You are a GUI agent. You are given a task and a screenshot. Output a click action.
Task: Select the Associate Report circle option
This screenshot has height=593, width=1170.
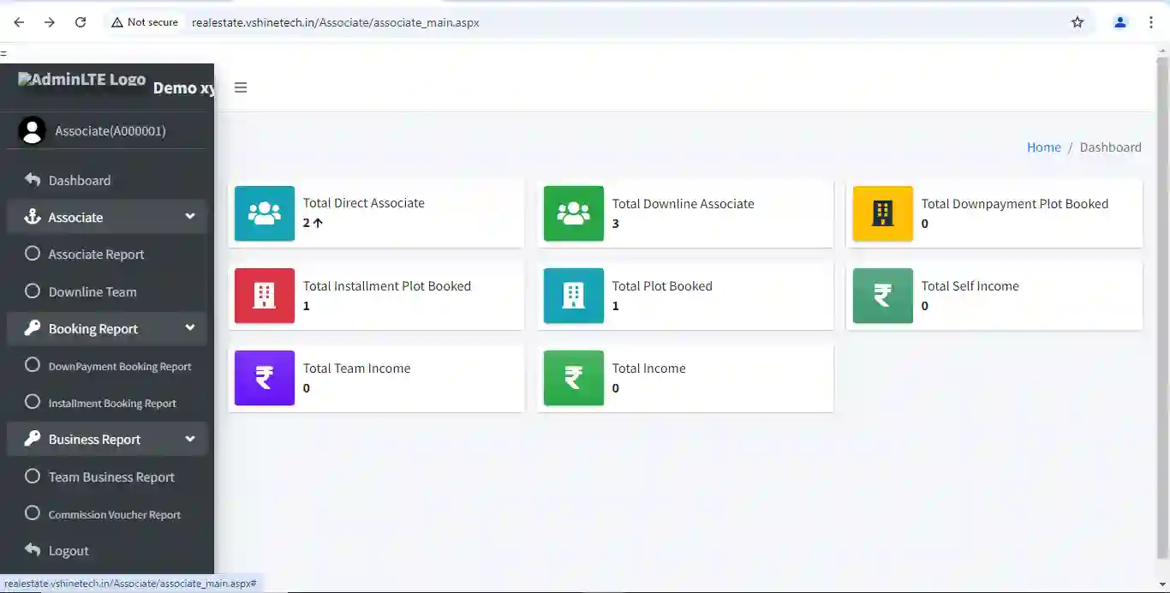click(x=33, y=254)
